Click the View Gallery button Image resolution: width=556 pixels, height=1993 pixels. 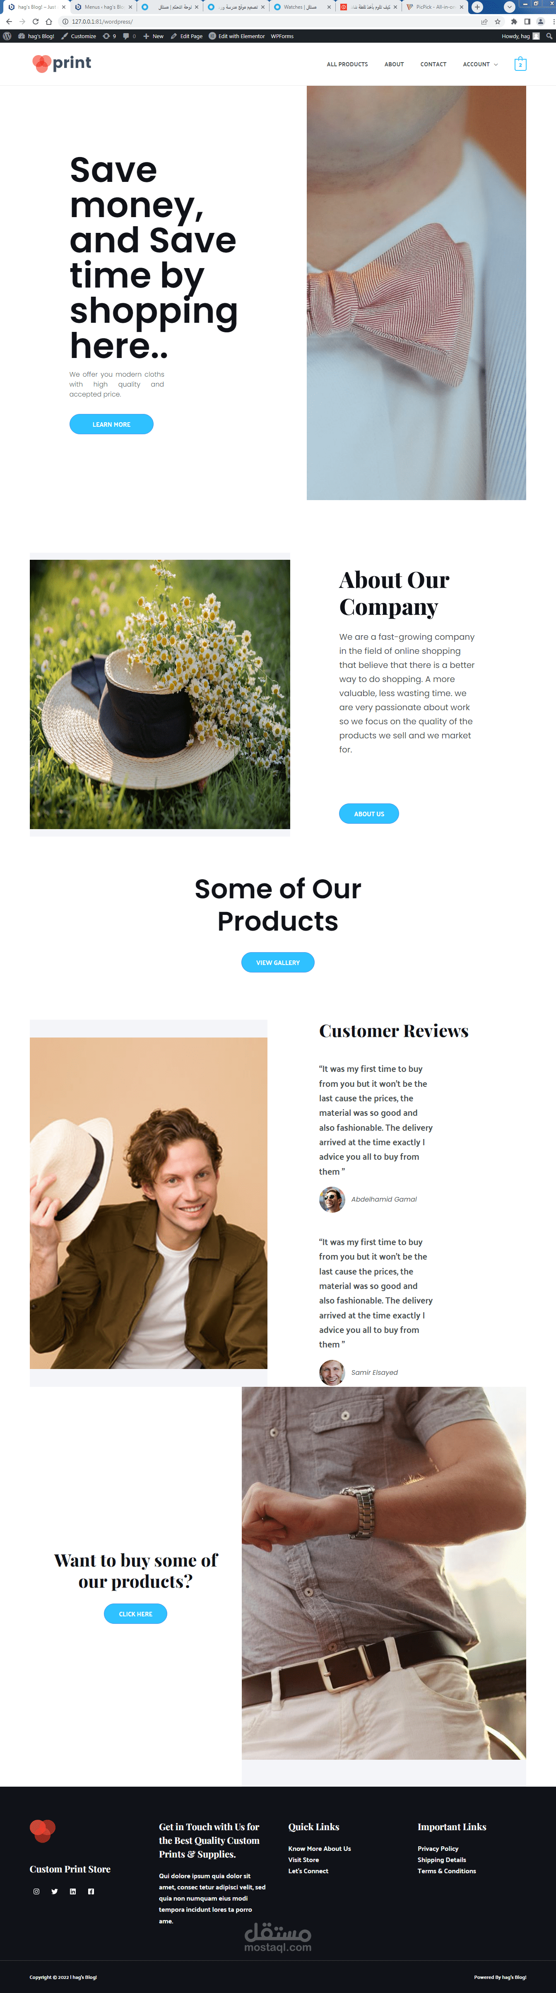click(278, 963)
